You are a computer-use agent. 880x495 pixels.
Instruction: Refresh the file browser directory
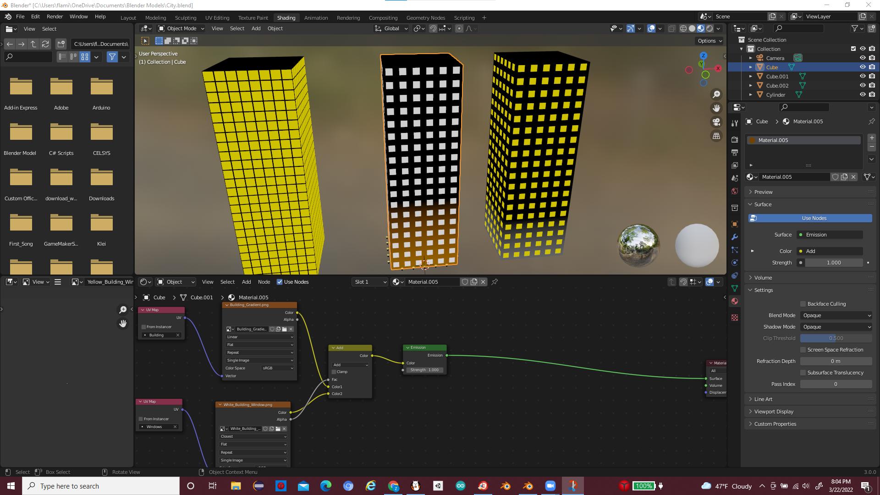click(45, 44)
